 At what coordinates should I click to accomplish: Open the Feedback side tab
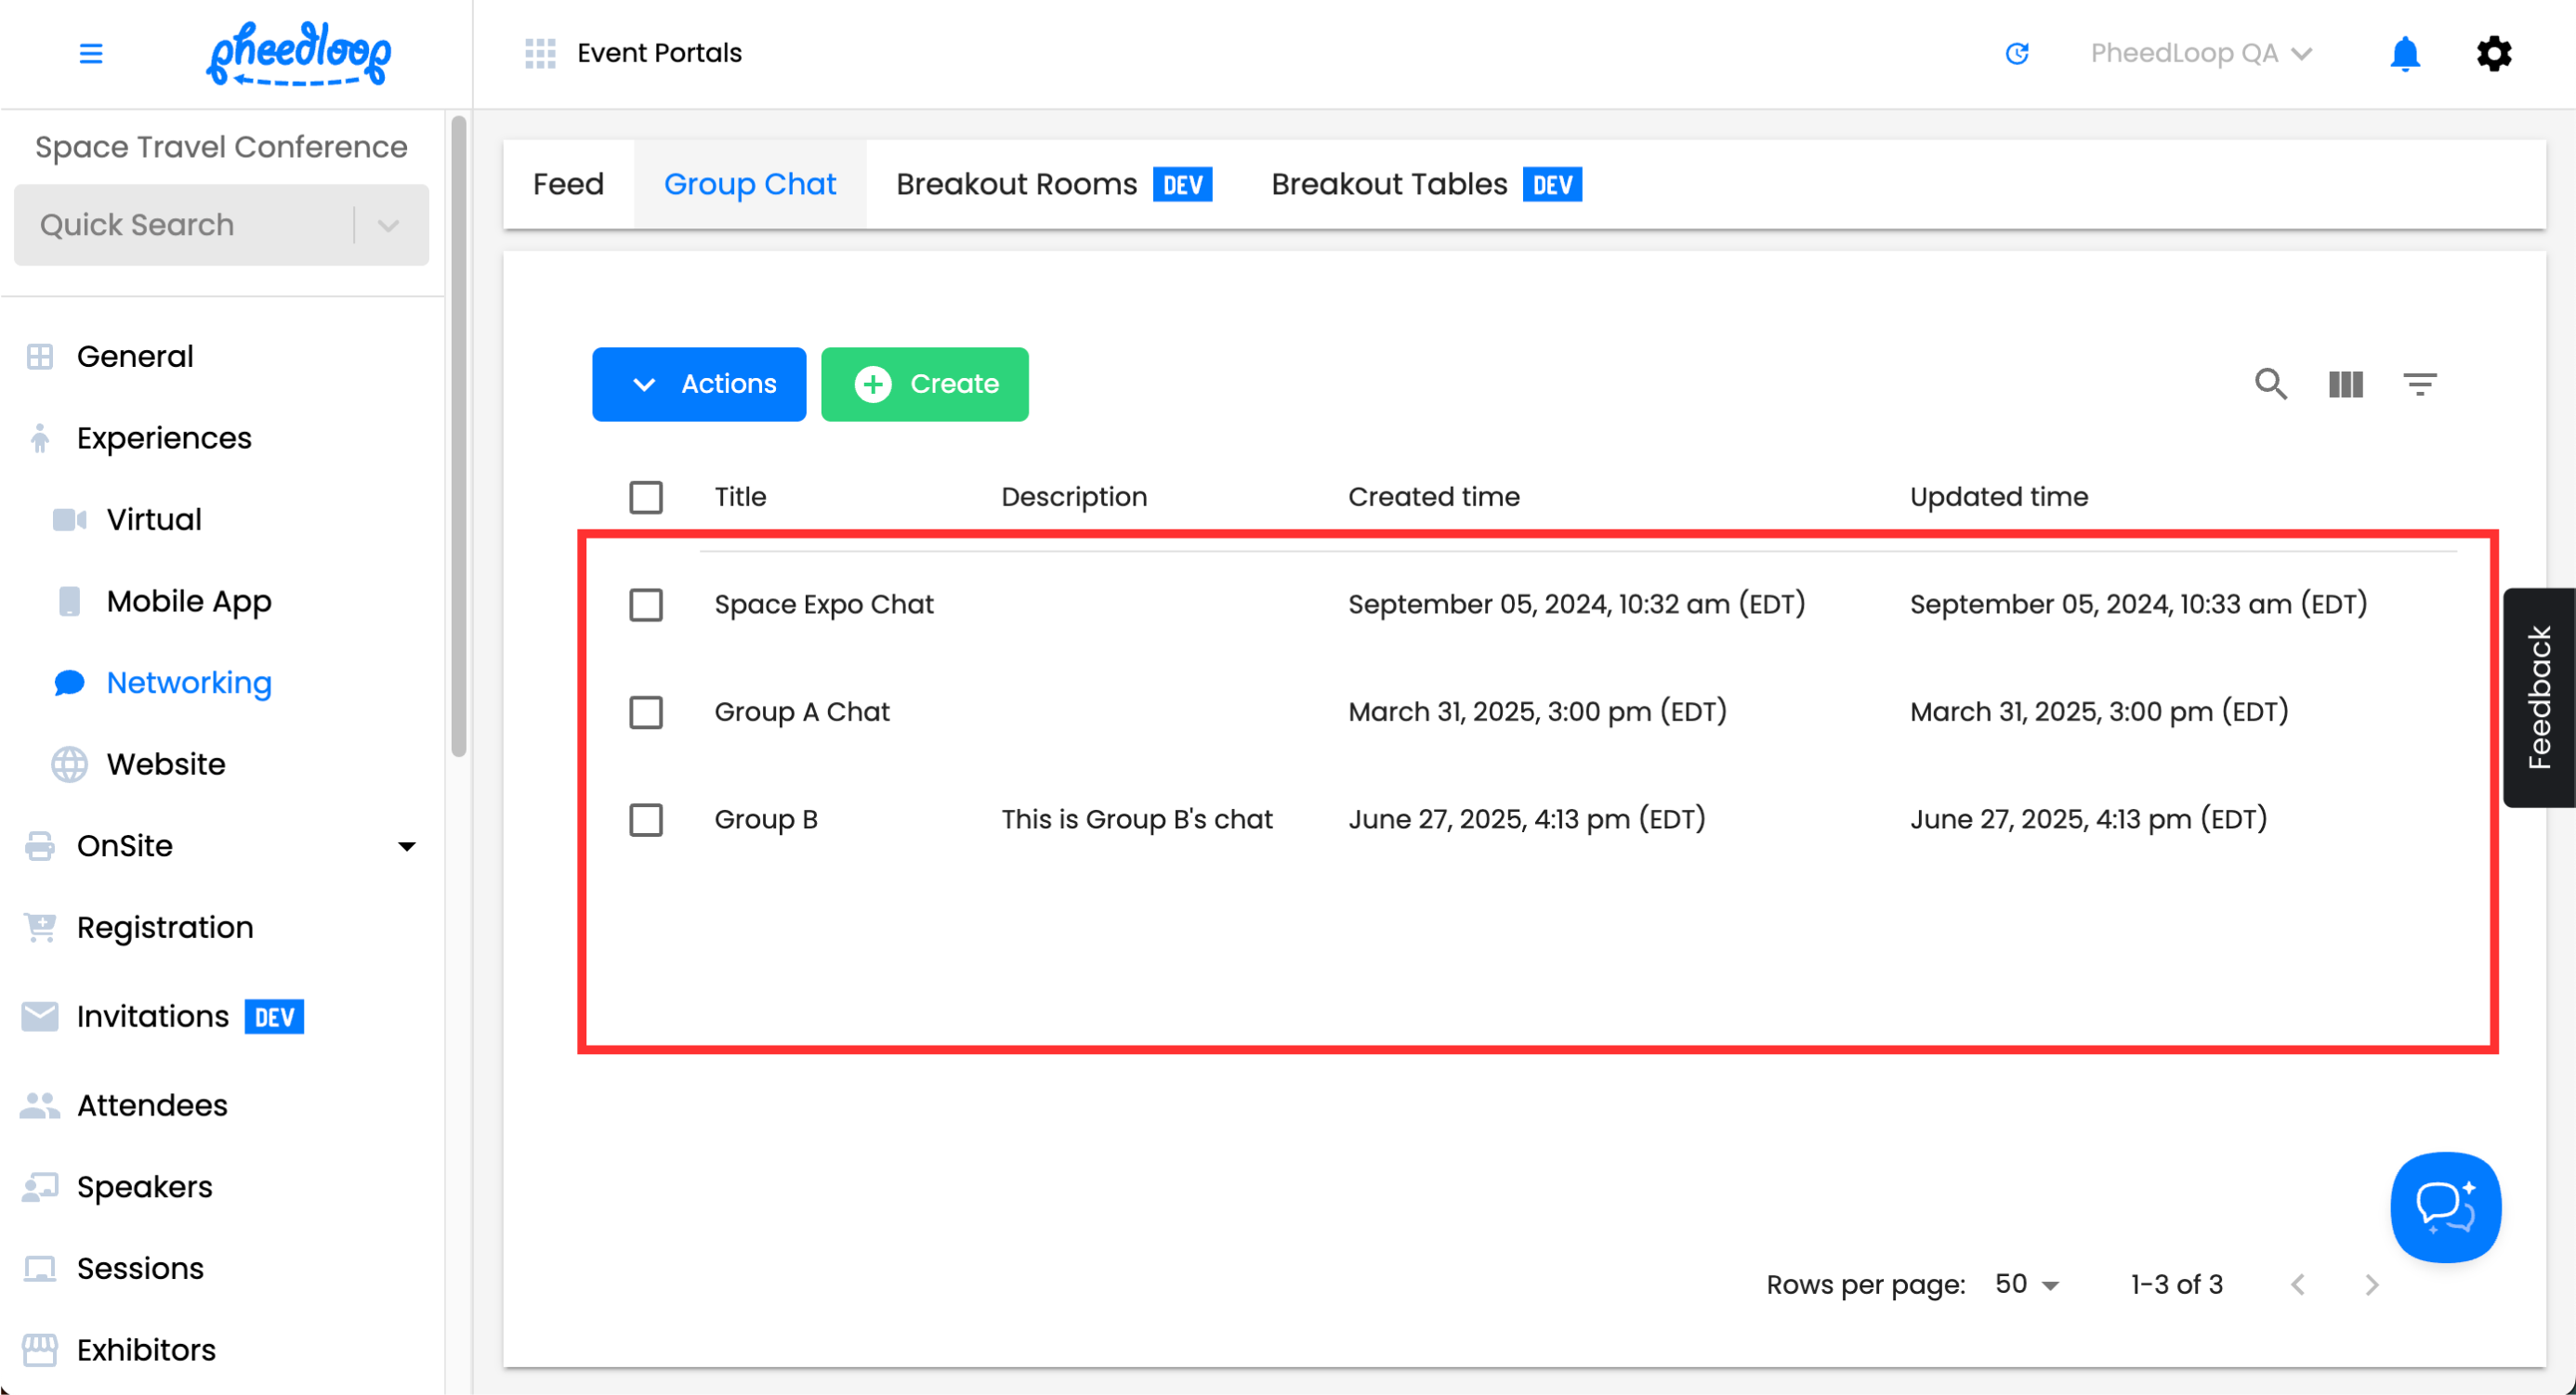pos(2538,697)
